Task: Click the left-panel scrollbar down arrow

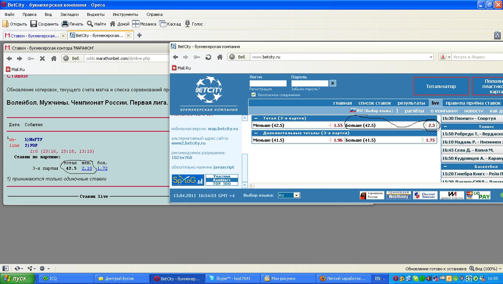Action: (244, 185)
